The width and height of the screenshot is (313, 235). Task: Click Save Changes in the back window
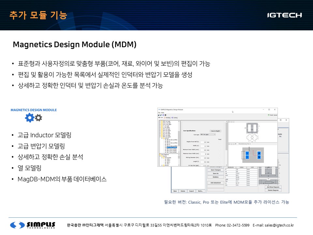point(216,170)
